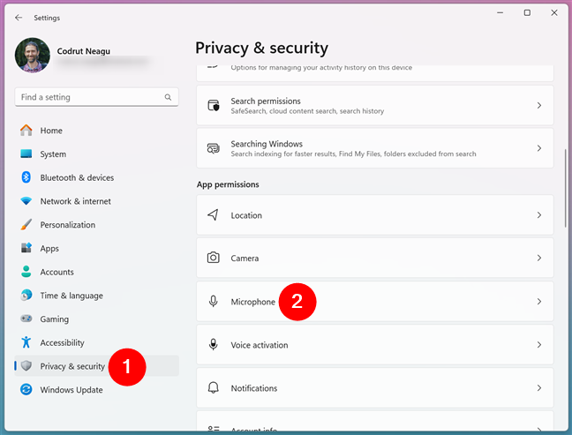Close the Settings window

pos(554,12)
